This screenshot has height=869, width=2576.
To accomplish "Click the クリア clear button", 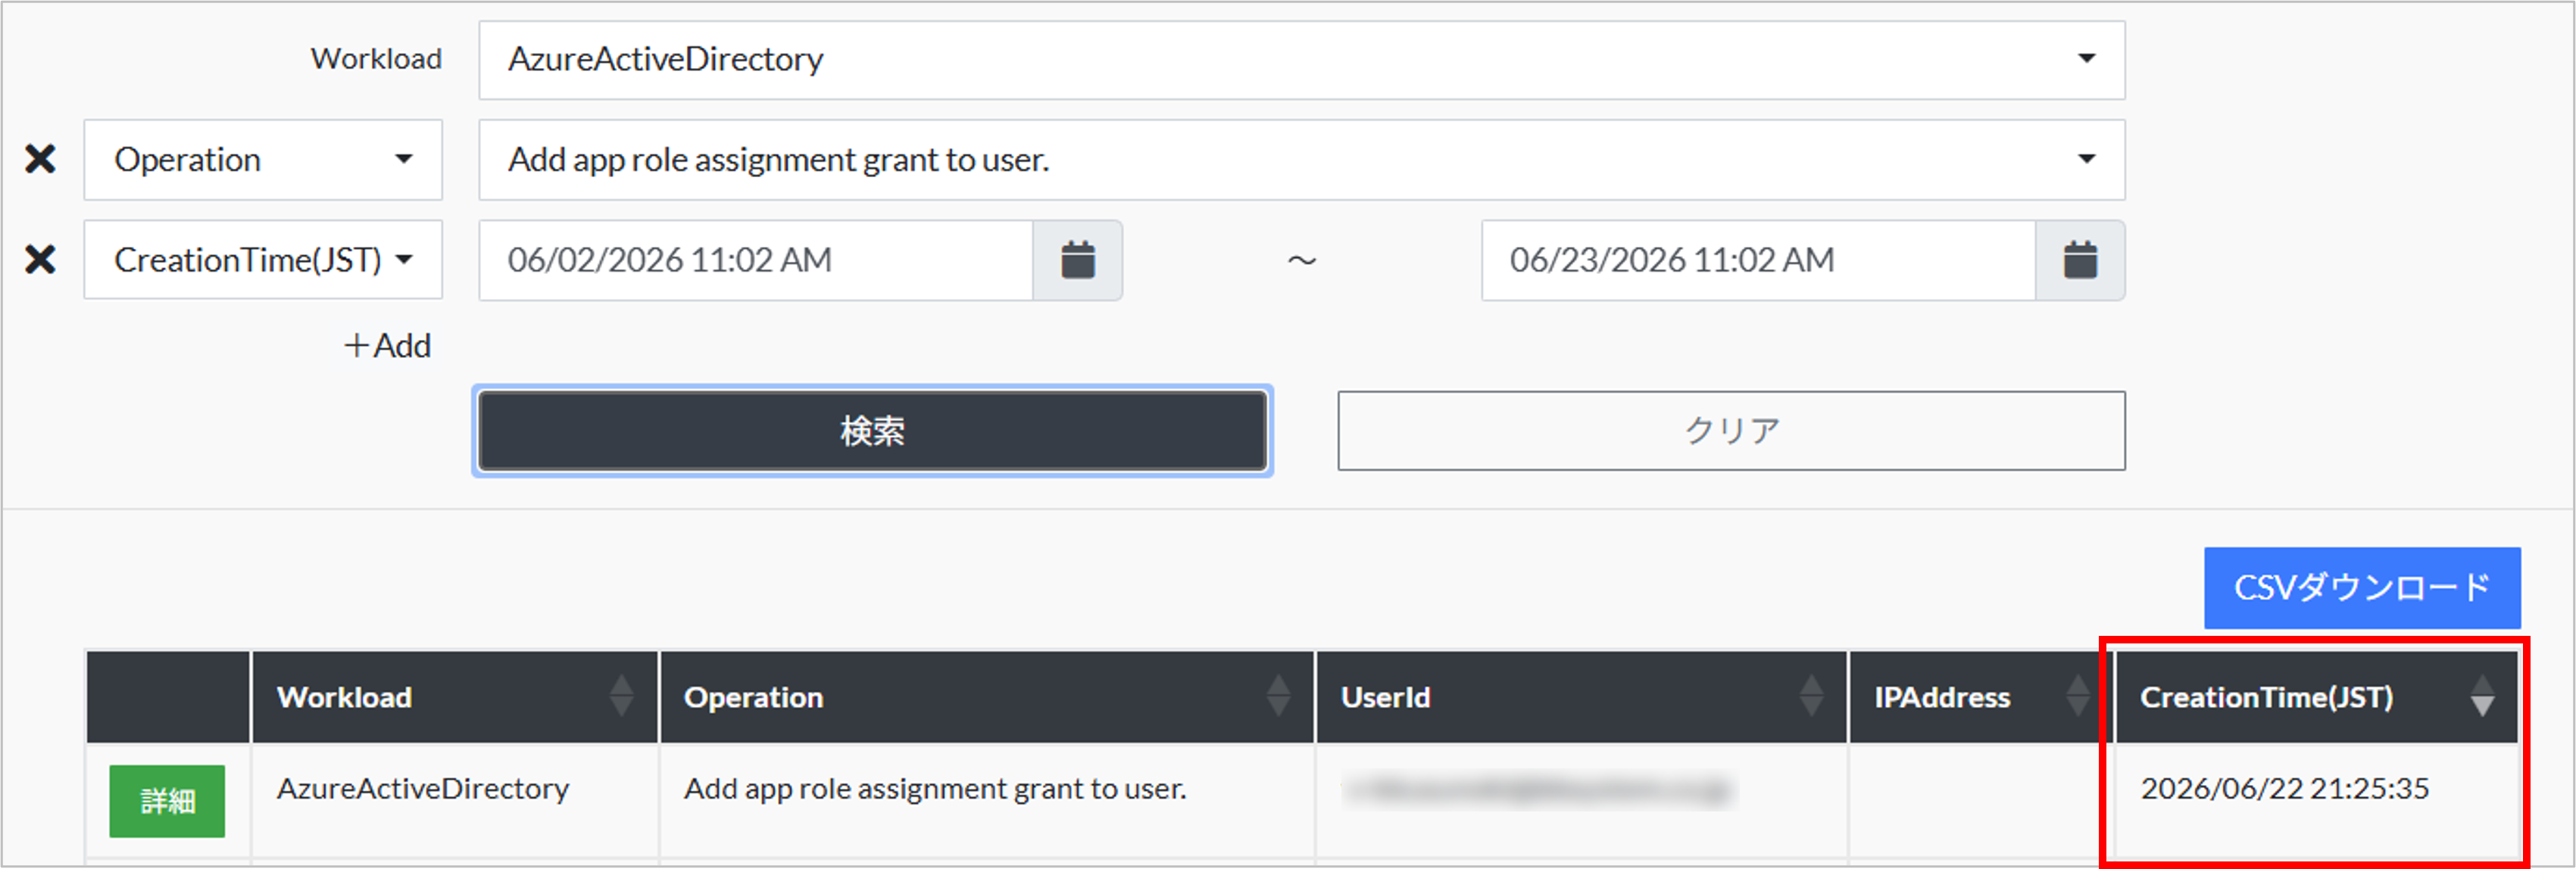I will [1731, 431].
